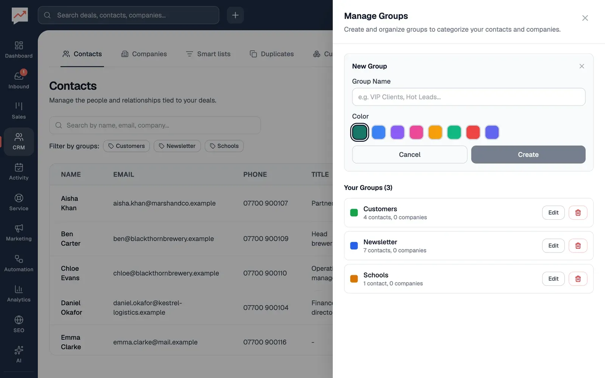
Task: Filter contacts by Schools group
Action: tap(224, 146)
